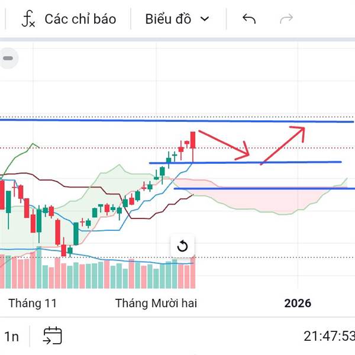This screenshot has width=355, height=355.
Task: Click the Tháng Mười hai axis label
Action: (156, 304)
